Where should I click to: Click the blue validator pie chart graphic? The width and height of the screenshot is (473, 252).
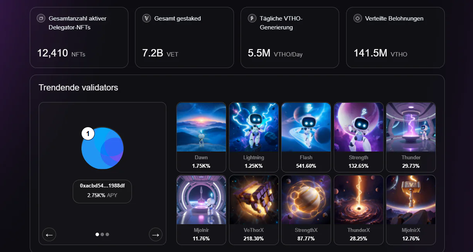[102, 148]
